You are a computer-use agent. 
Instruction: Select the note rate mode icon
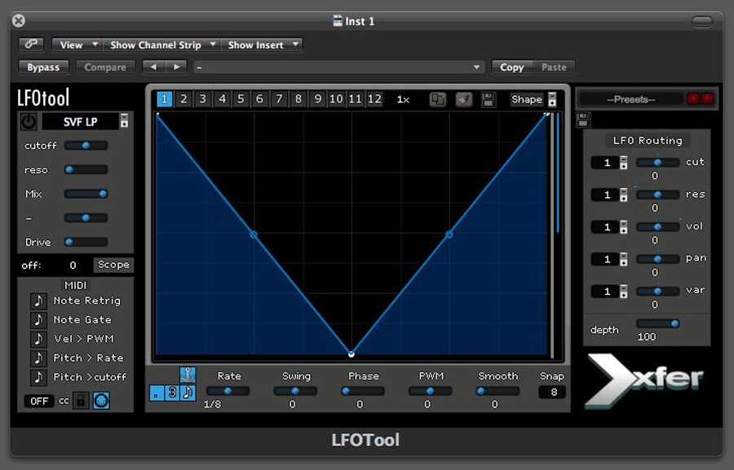(x=188, y=393)
